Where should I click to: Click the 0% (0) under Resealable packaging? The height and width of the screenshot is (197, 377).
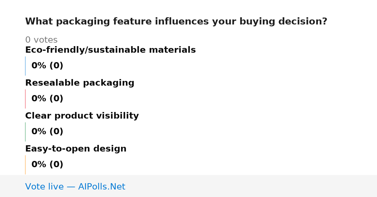[x=47, y=98]
